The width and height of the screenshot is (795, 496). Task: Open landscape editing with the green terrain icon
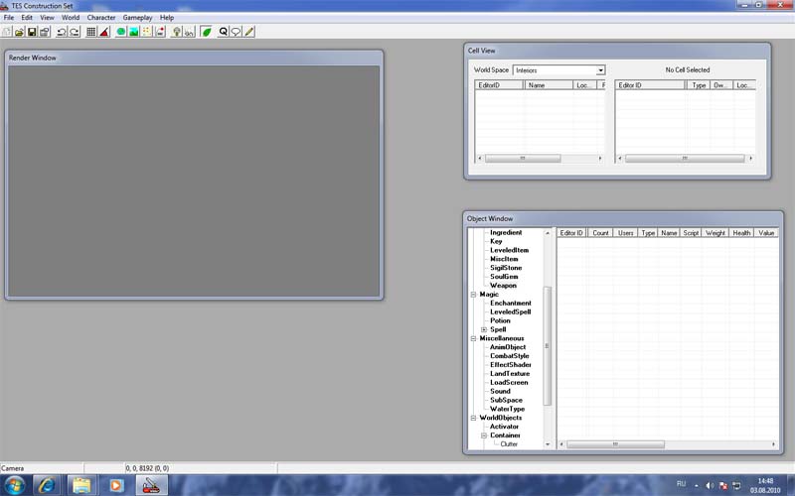pyautogui.click(x=134, y=32)
